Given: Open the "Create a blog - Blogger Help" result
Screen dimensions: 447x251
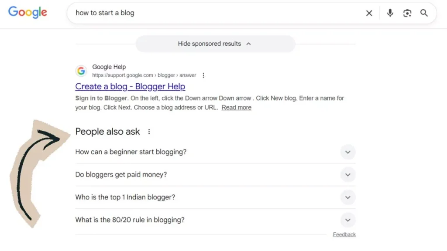Looking at the screenshot, I should click(130, 86).
